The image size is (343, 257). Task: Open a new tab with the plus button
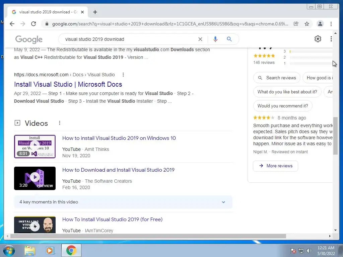95,12
